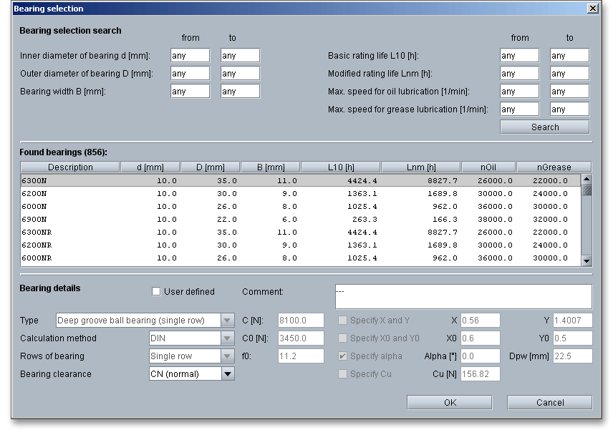Check the Specify X and Y option
This screenshot has width=613, height=430.
342,321
